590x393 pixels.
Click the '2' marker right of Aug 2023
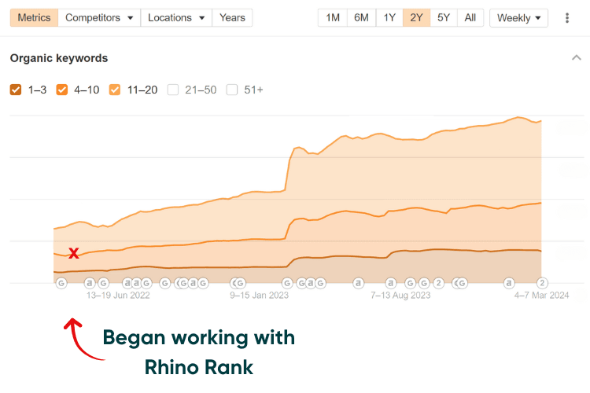[x=439, y=283]
